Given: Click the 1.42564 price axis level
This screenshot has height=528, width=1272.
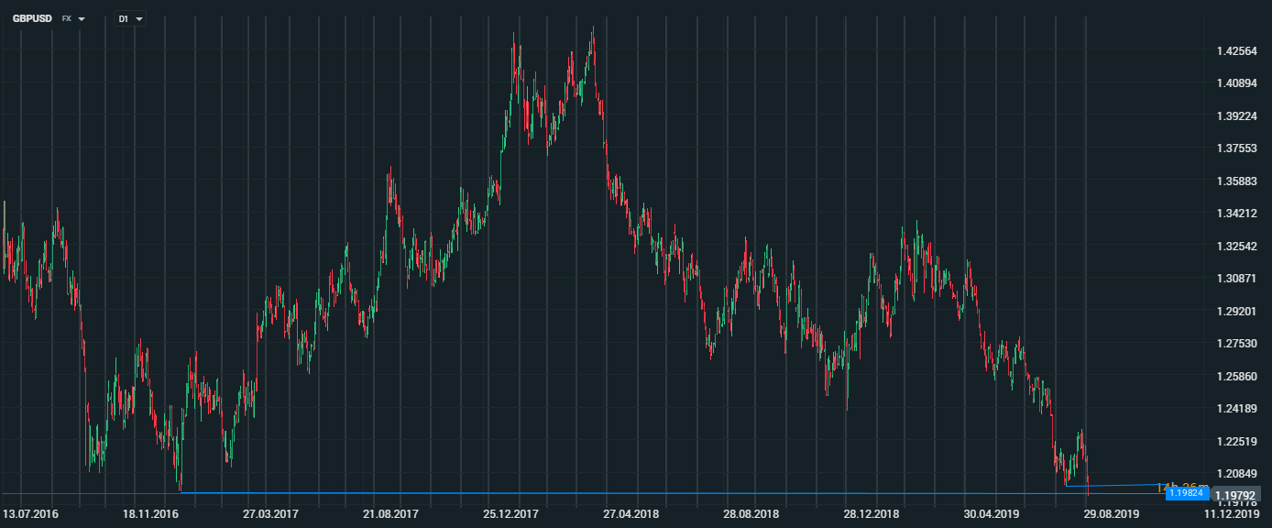Looking at the screenshot, I should [x=1235, y=50].
